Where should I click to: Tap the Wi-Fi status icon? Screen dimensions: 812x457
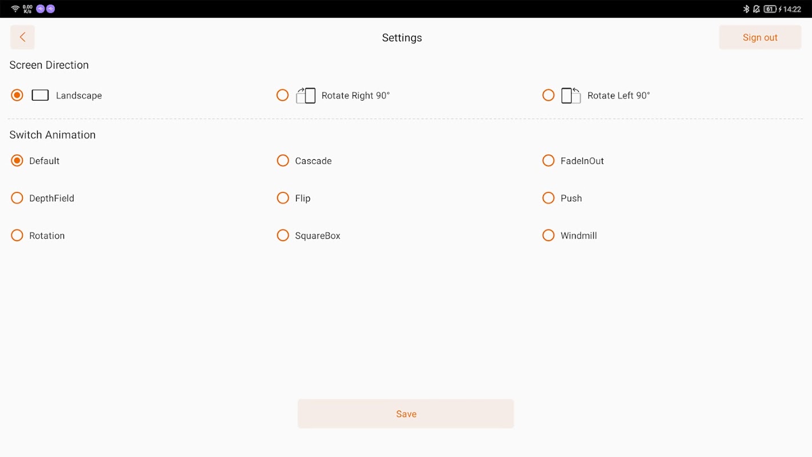[15, 9]
